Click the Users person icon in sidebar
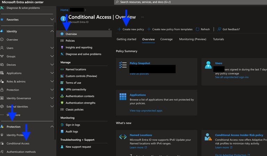267x156 pixels. point(2,48)
